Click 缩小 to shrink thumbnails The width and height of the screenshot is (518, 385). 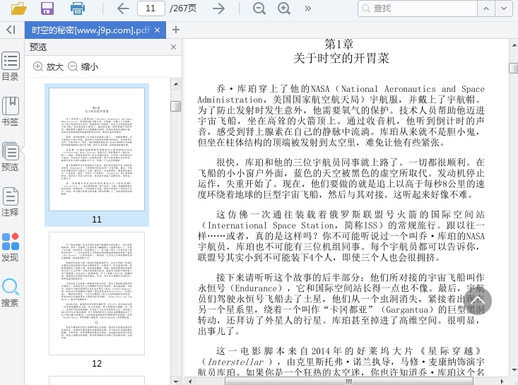(x=83, y=66)
